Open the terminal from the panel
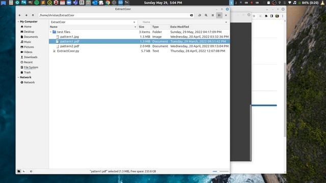326x183 pixels. (x=127, y=3)
